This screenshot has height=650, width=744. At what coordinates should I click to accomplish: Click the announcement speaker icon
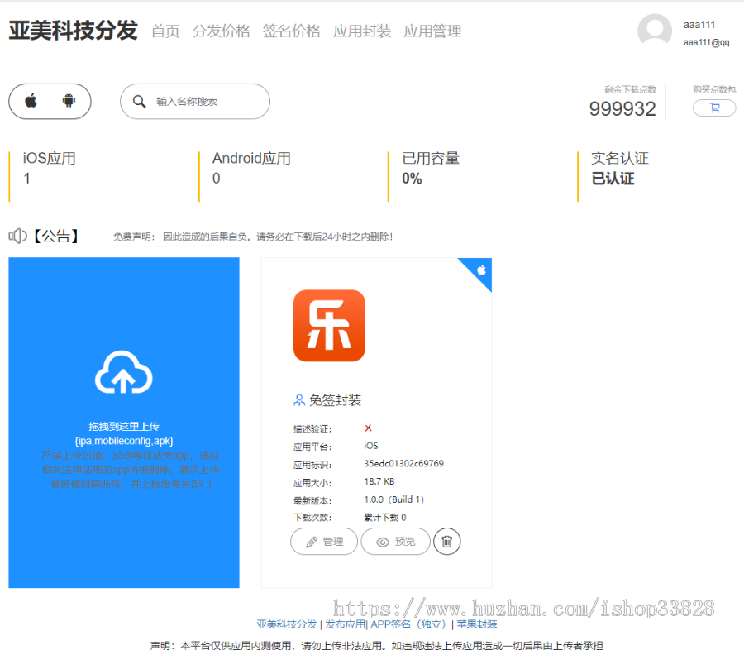[17, 237]
